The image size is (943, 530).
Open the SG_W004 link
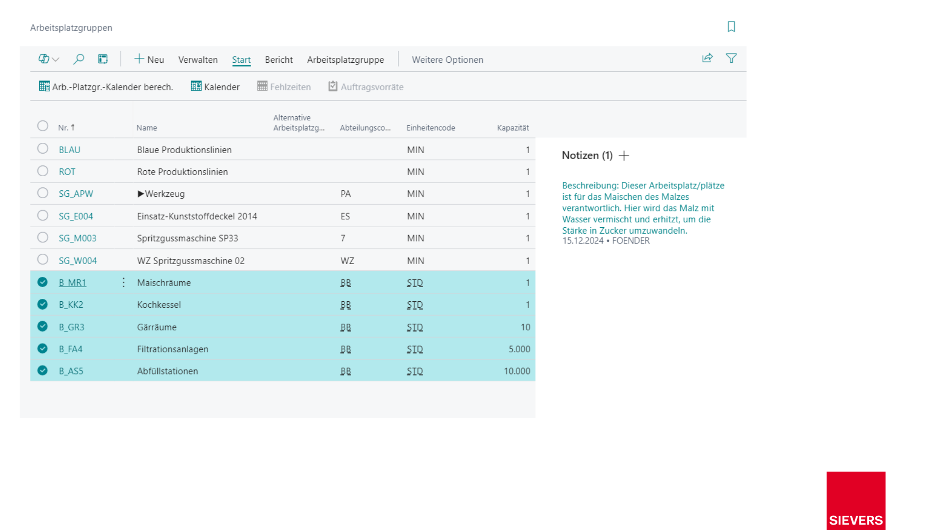coord(78,261)
